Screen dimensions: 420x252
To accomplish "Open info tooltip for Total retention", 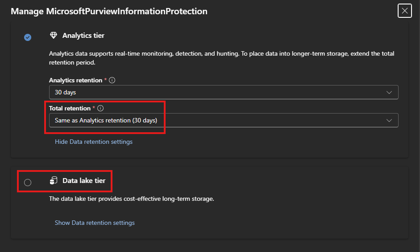I will pos(100,108).
